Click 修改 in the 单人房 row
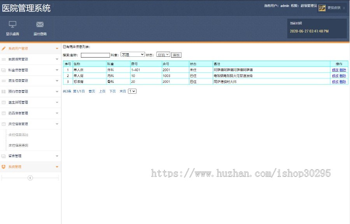This screenshot has height=224, width=350. (335, 76)
